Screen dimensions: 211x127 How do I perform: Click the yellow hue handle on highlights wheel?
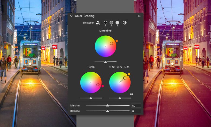[129, 74]
